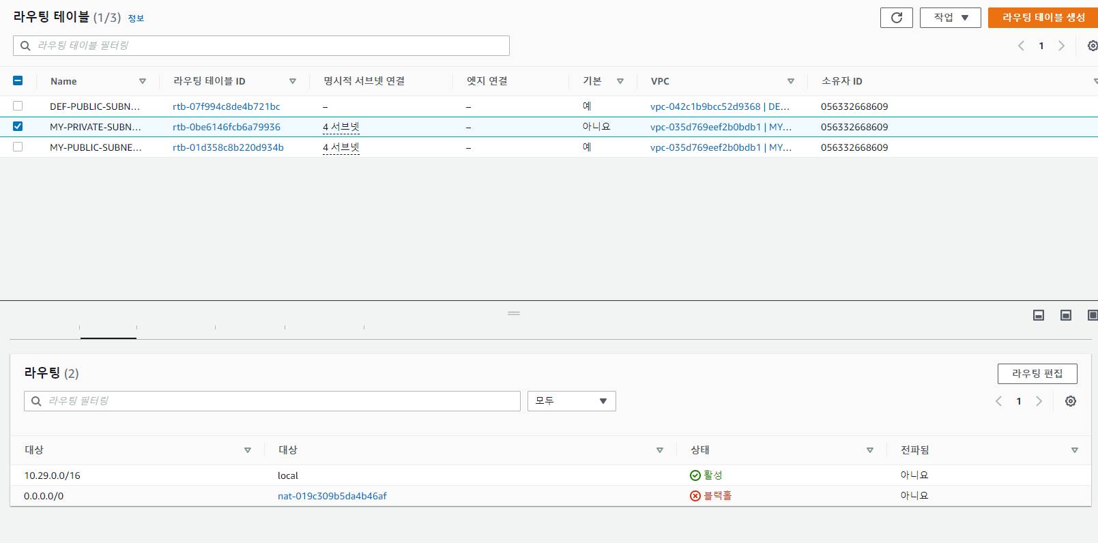
Task: Go to next page of routing tables
Action: [x=1061, y=46]
